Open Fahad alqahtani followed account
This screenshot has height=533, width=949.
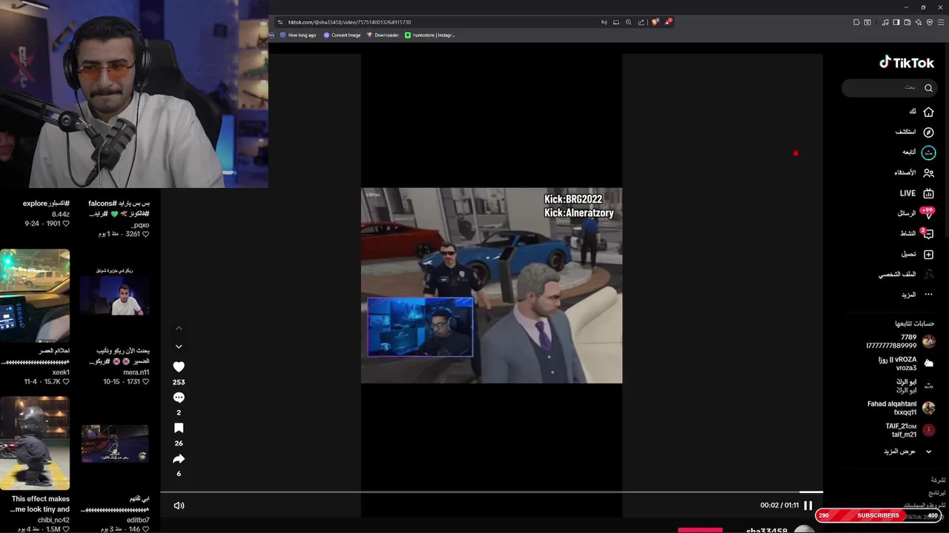[901, 408]
